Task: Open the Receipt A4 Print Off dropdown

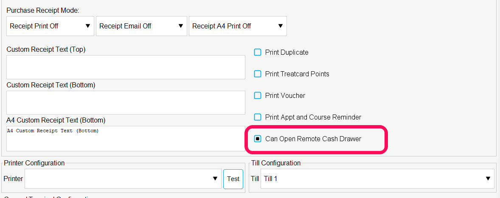Action: coord(238,26)
